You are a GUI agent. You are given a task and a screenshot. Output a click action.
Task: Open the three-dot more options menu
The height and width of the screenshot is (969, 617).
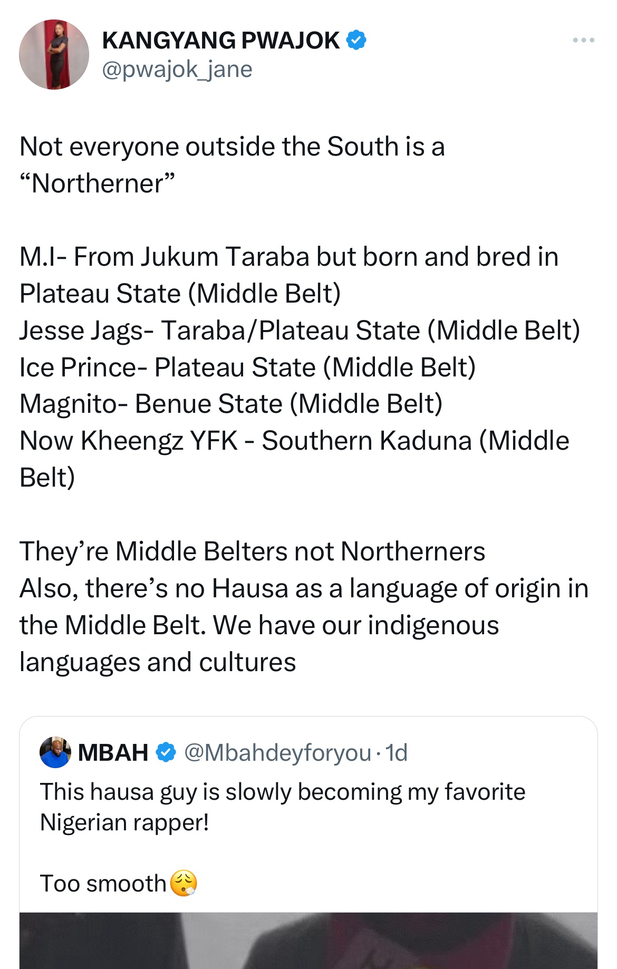[x=584, y=40]
